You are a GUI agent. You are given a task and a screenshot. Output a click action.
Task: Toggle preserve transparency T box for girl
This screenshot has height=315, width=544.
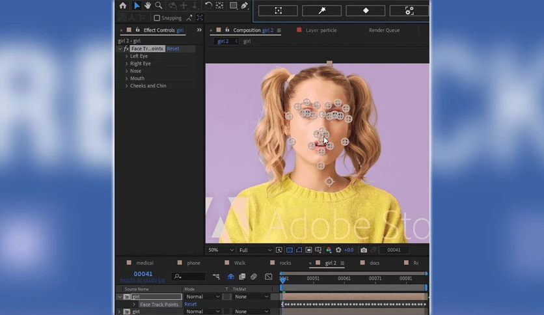pyautogui.click(x=227, y=297)
